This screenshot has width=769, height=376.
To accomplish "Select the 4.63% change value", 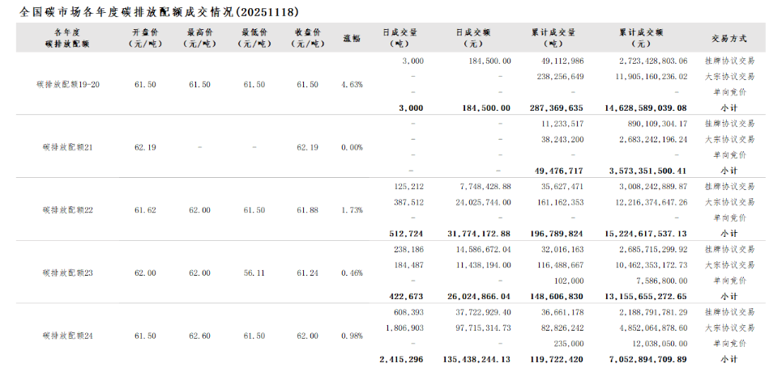I will point(352,84).
